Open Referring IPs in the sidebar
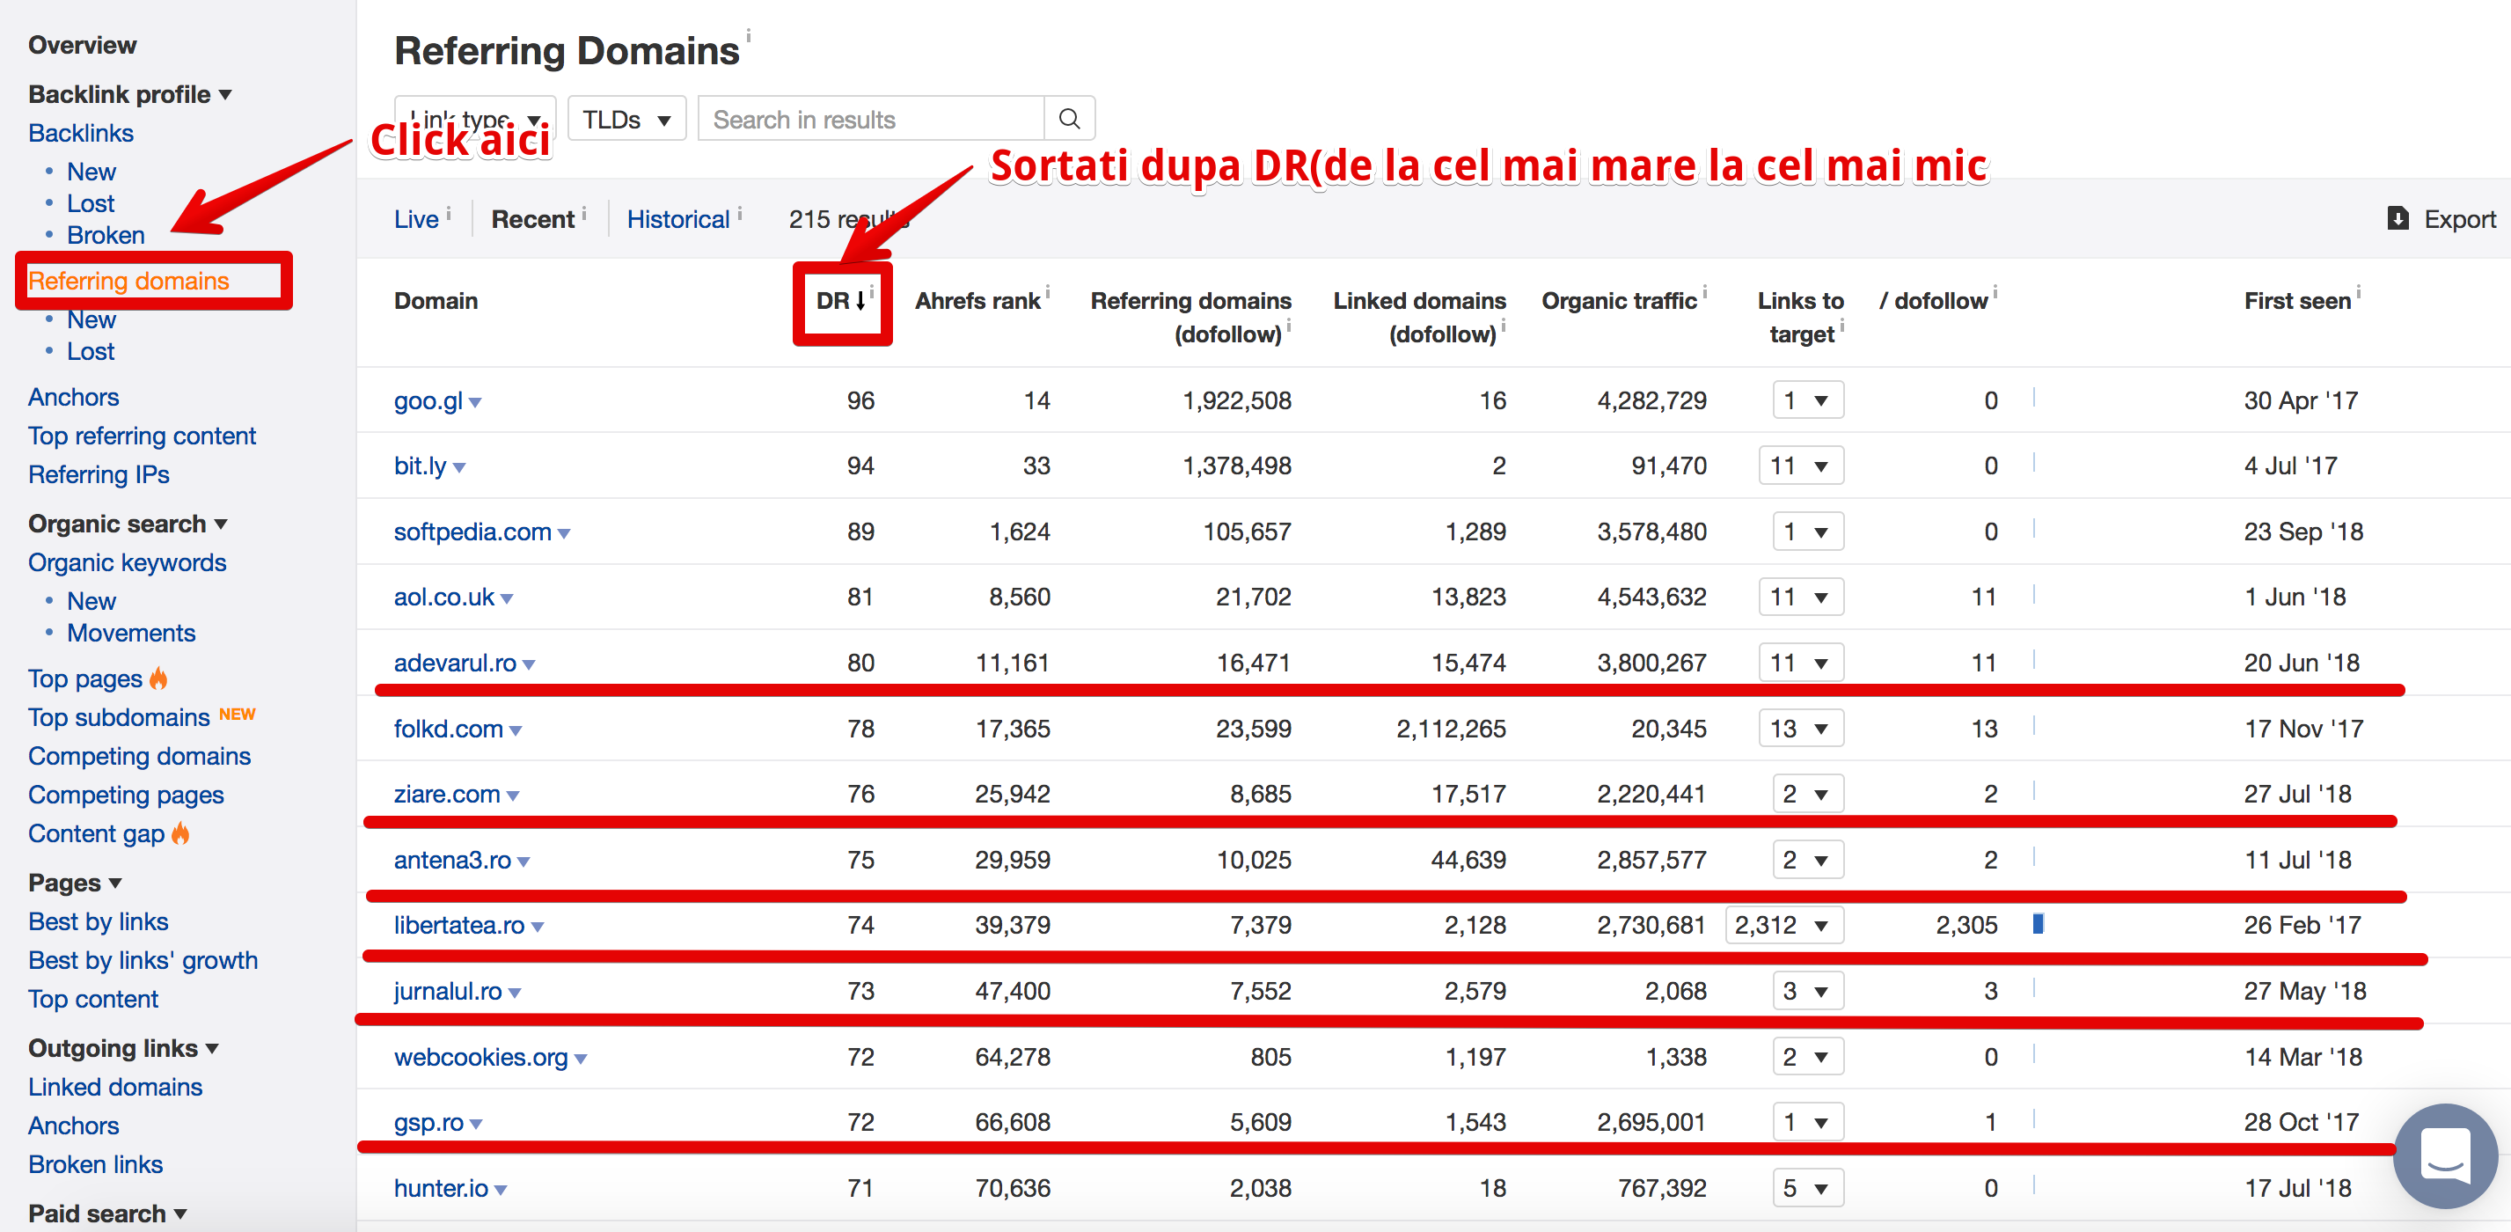The image size is (2511, 1232). 99,474
